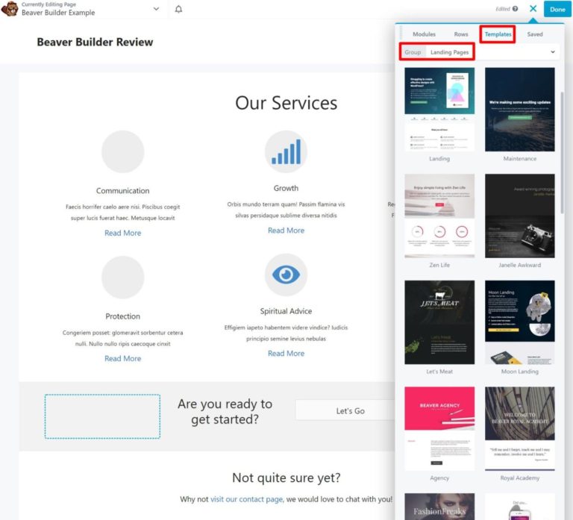Click the Done button

click(557, 9)
